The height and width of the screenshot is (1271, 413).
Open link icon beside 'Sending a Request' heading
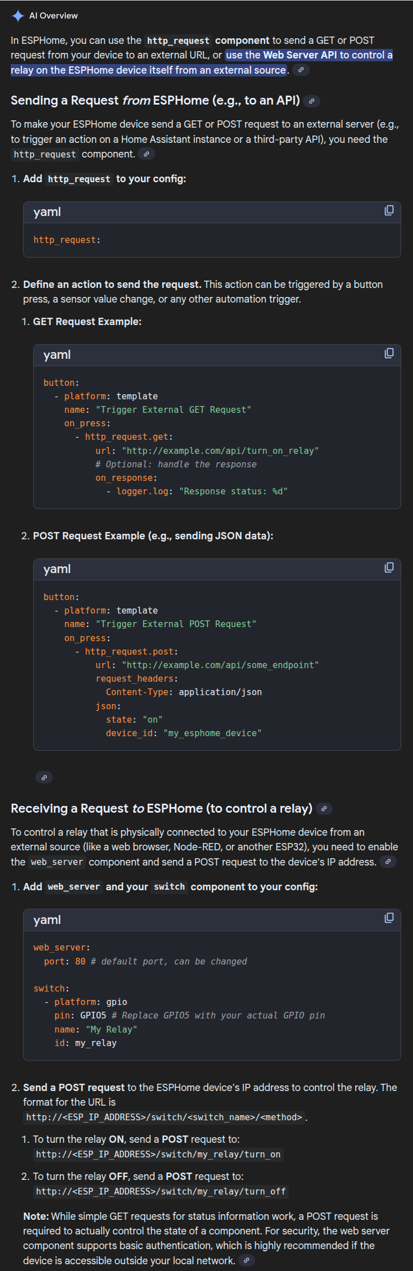click(x=312, y=101)
